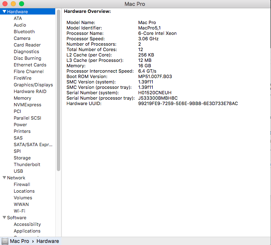Select FireWire in the sidebar
This screenshot has height=245, width=271.
coord(23,78)
